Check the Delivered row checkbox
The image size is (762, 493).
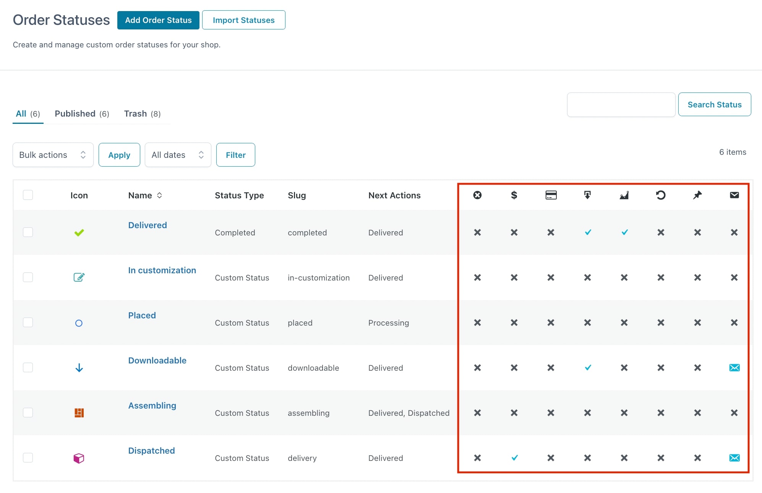click(28, 232)
